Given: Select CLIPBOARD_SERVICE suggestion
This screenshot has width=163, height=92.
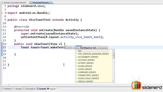Looking at the screenshot, I should 87,72.
